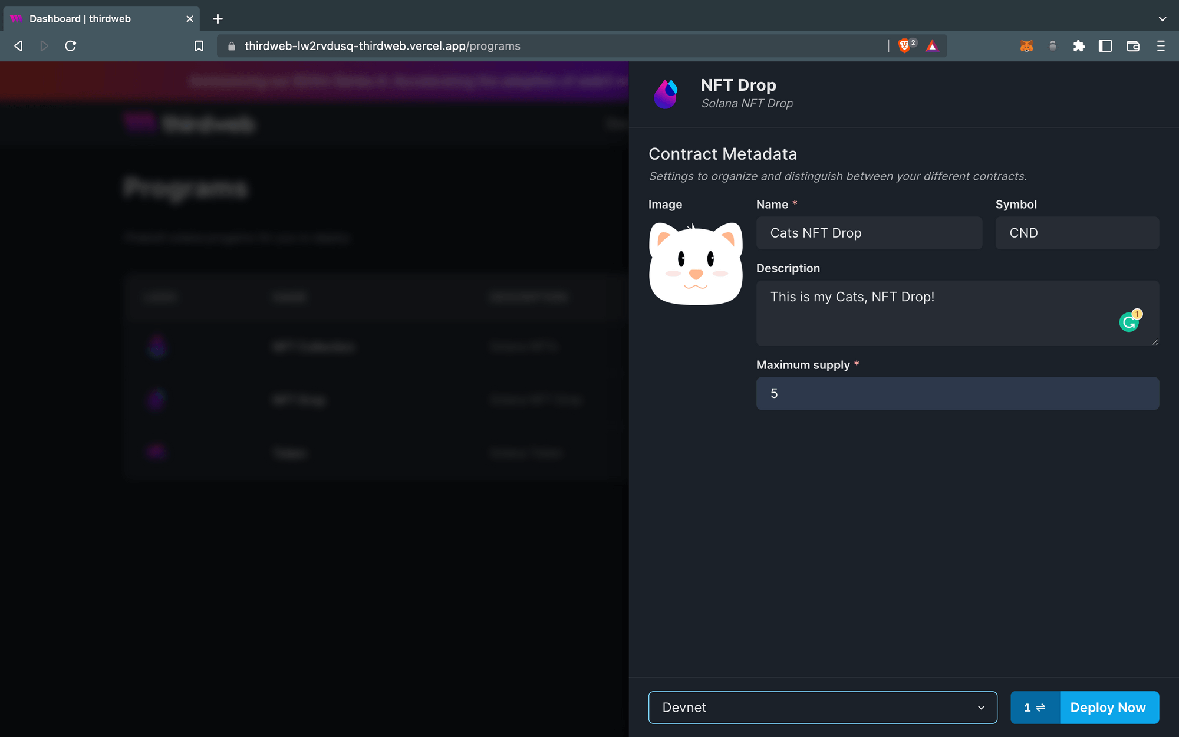Click Deploy Now button
The image size is (1179, 737).
coord(1109,707)
